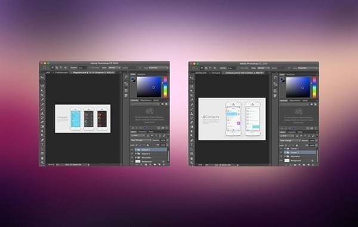Select the Move tool in the Diagram window
This screenshot has width=358, height=227.
pos(42,78)
